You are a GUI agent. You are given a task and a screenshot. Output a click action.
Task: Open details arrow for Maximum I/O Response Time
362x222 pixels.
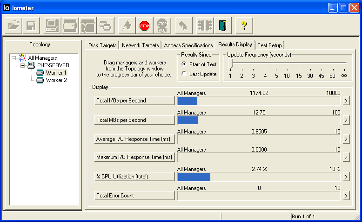[x=346, y=158]
